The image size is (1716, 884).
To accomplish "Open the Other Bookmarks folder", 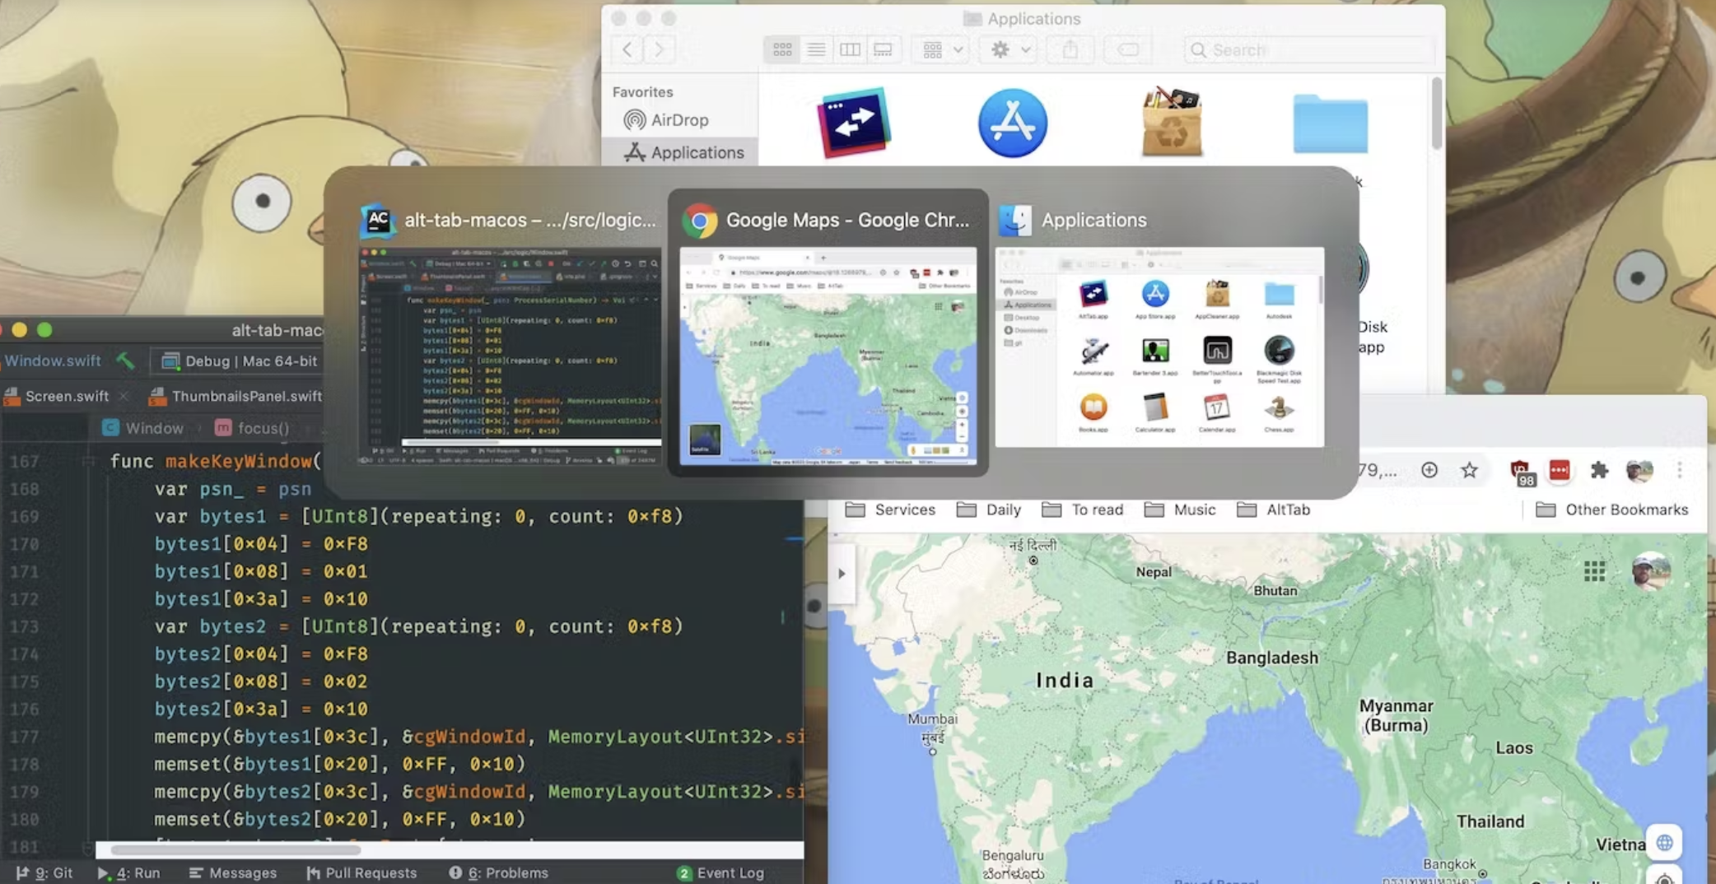I will pyautogui.click(x=1612, y=509).
